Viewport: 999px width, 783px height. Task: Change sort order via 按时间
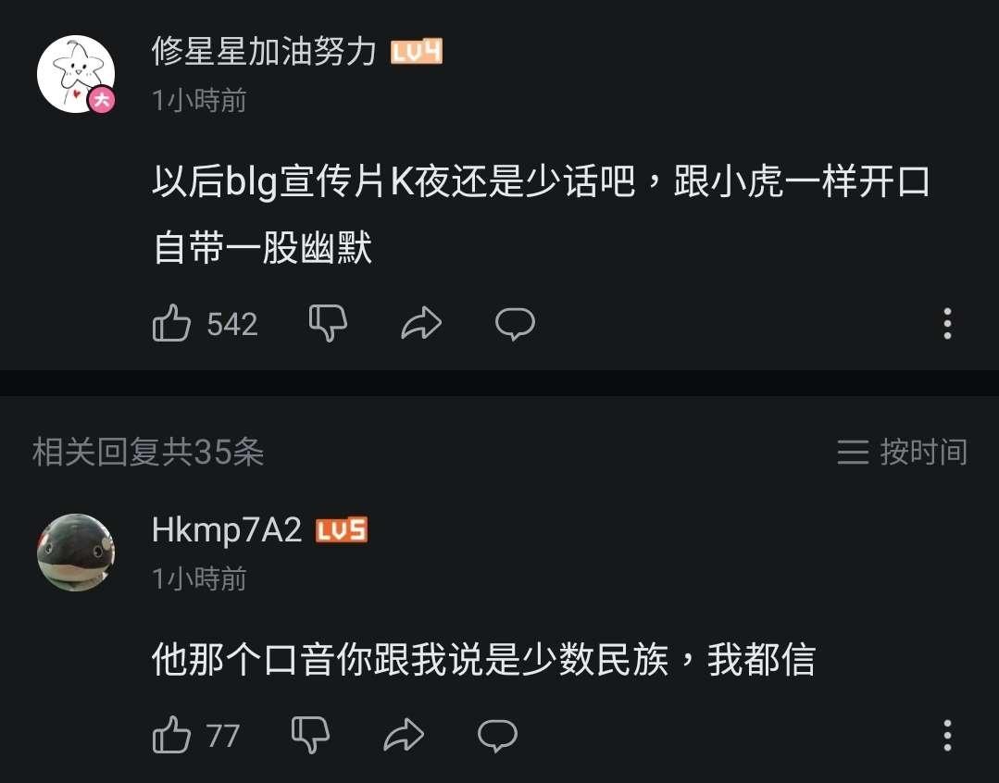click(902, 453)
